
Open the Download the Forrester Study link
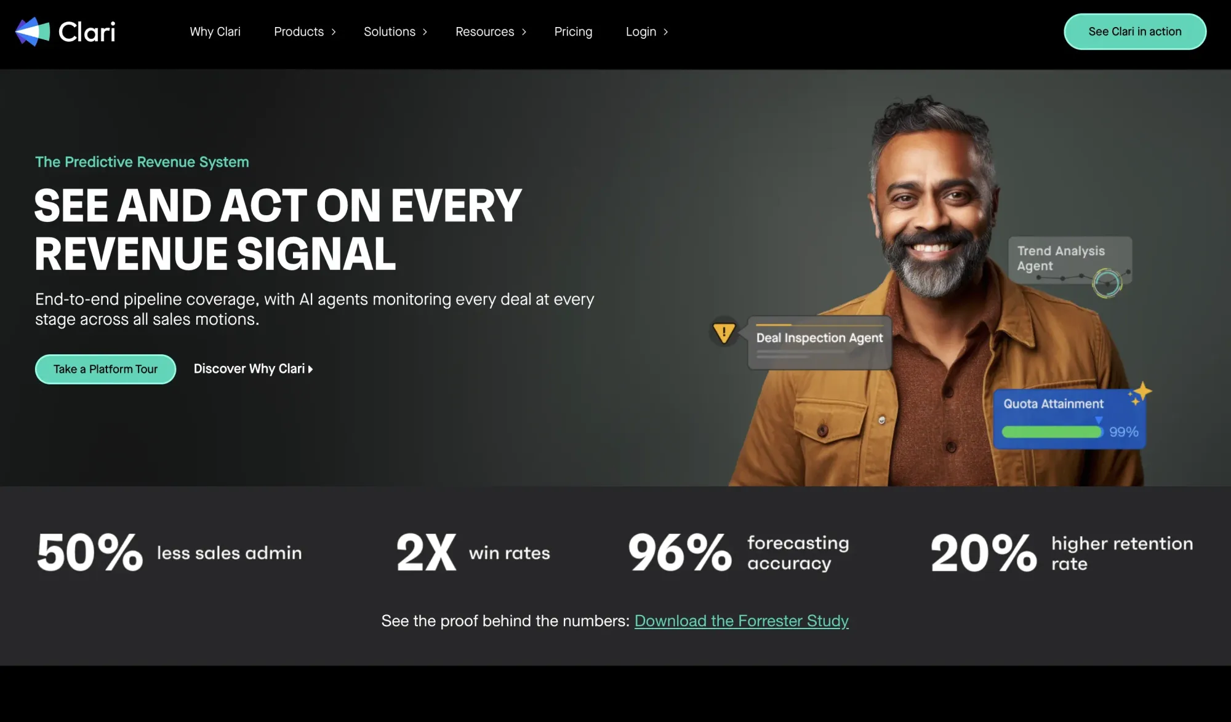(x=741, y=621)
